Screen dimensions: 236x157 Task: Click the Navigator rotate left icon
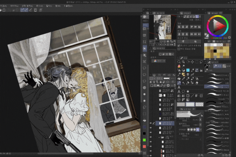[x=161, y=44]
